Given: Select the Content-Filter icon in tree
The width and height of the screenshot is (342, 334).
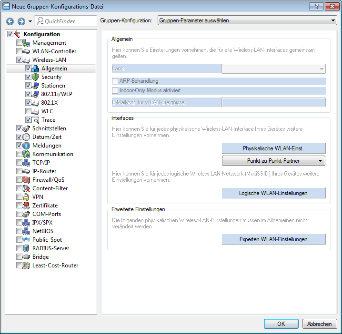Looking at the screenshot, I should tap(27, 188).
